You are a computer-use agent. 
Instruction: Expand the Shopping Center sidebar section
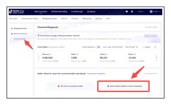30,29
